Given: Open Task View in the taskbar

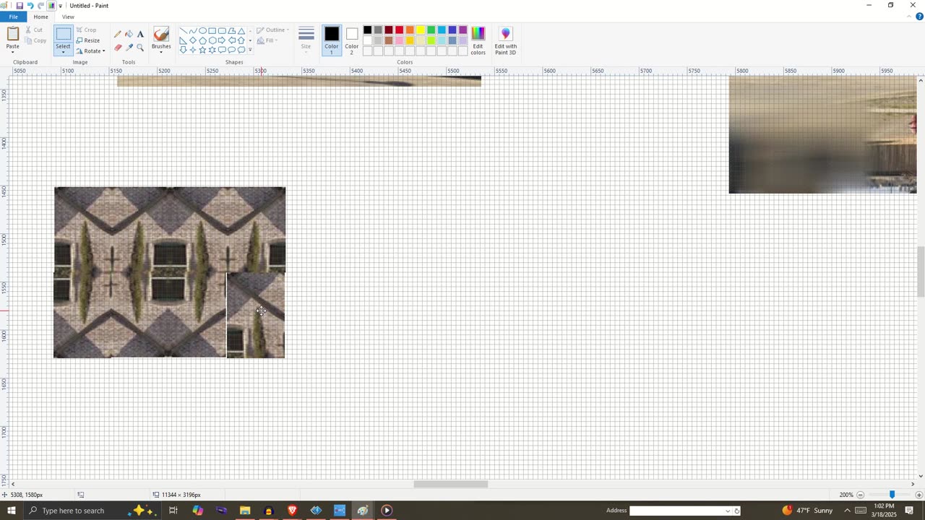Looking at the screenshot, I should pos(173,511).
